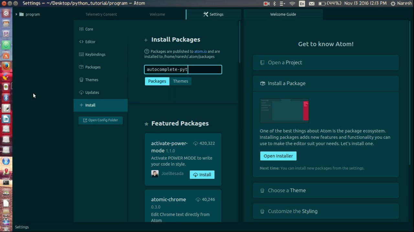414x232 pixels.
Task: Open Ubuntu Software Center from the dock
Action: point(6,55)
